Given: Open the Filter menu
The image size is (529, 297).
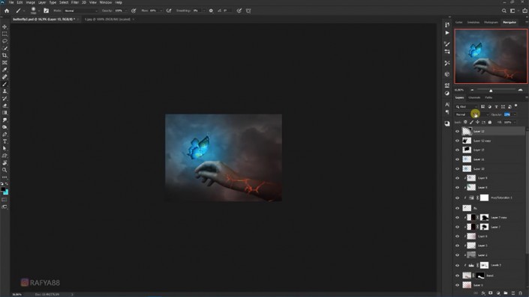Looking at the screenshot, I should point(74,2).
